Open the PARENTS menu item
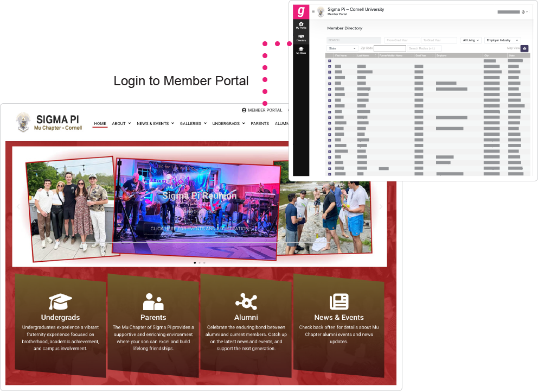Image resolution: width=538 pixels, height=391 pixels. 260,124
